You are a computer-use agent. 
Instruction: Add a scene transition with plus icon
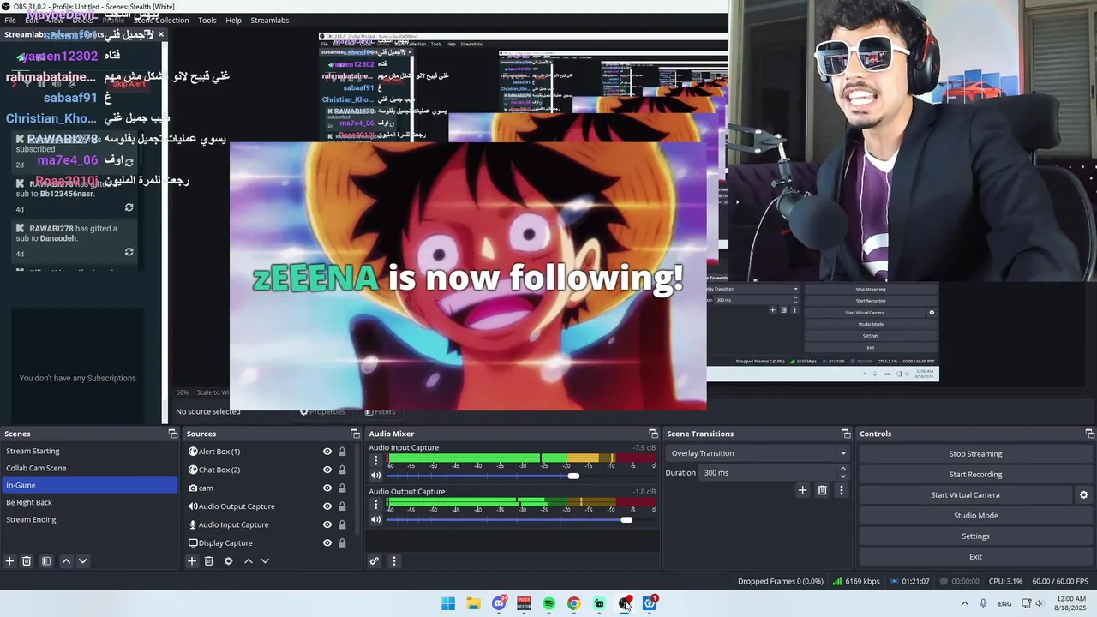tap(802, 490)
